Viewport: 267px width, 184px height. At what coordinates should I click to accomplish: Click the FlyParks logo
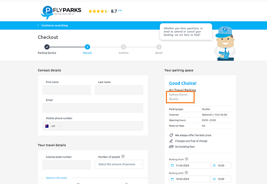[x=61, y=12]
